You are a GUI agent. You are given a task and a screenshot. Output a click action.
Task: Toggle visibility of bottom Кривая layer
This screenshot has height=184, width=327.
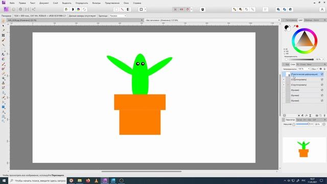click(x=322, y=101)
